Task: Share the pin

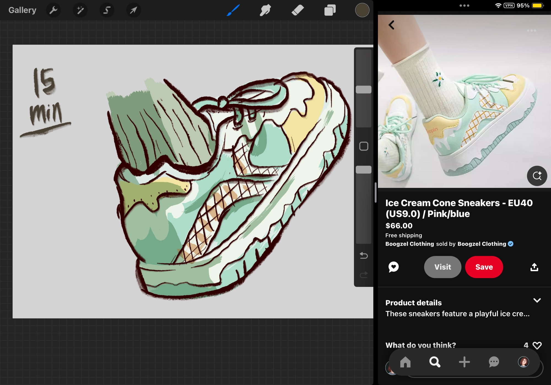Action: click(534, 267)
